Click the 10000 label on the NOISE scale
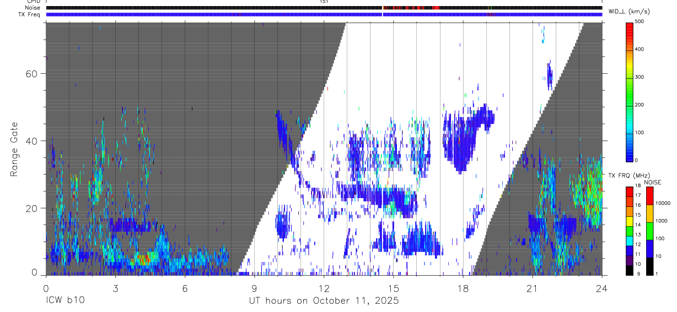 (x=662, y=203)
